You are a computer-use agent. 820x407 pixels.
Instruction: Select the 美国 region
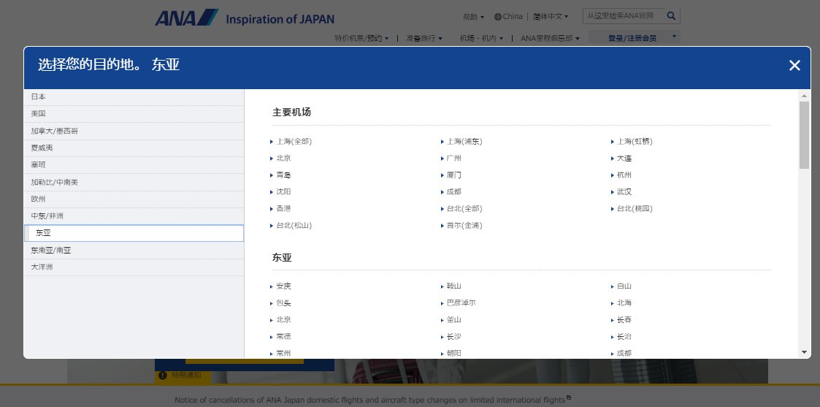tap(134, 114)
